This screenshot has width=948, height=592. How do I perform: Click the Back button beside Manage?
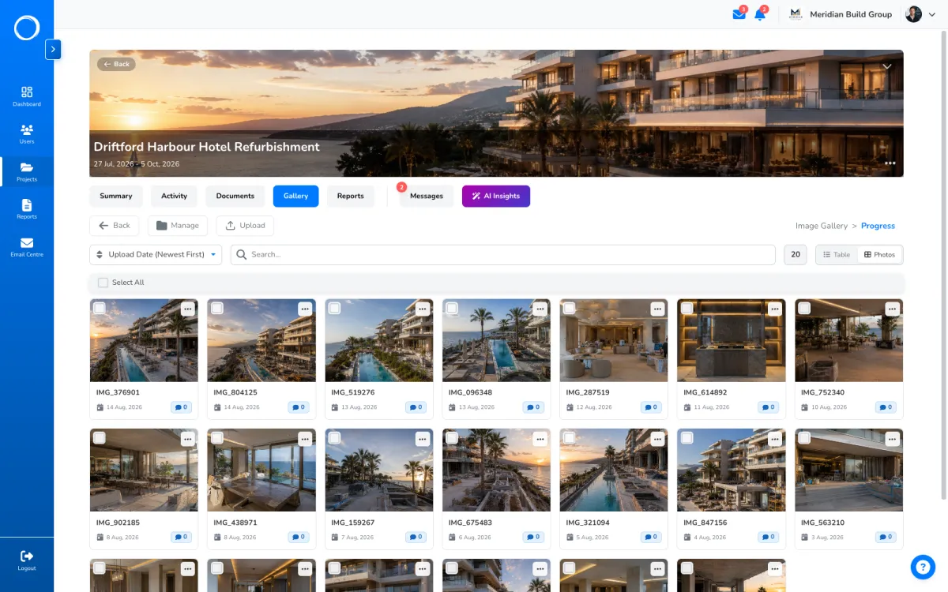pyautogui.click(x=115, y=226)
